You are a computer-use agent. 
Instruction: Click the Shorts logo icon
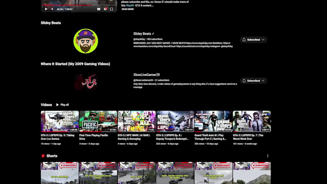(43, 156)
